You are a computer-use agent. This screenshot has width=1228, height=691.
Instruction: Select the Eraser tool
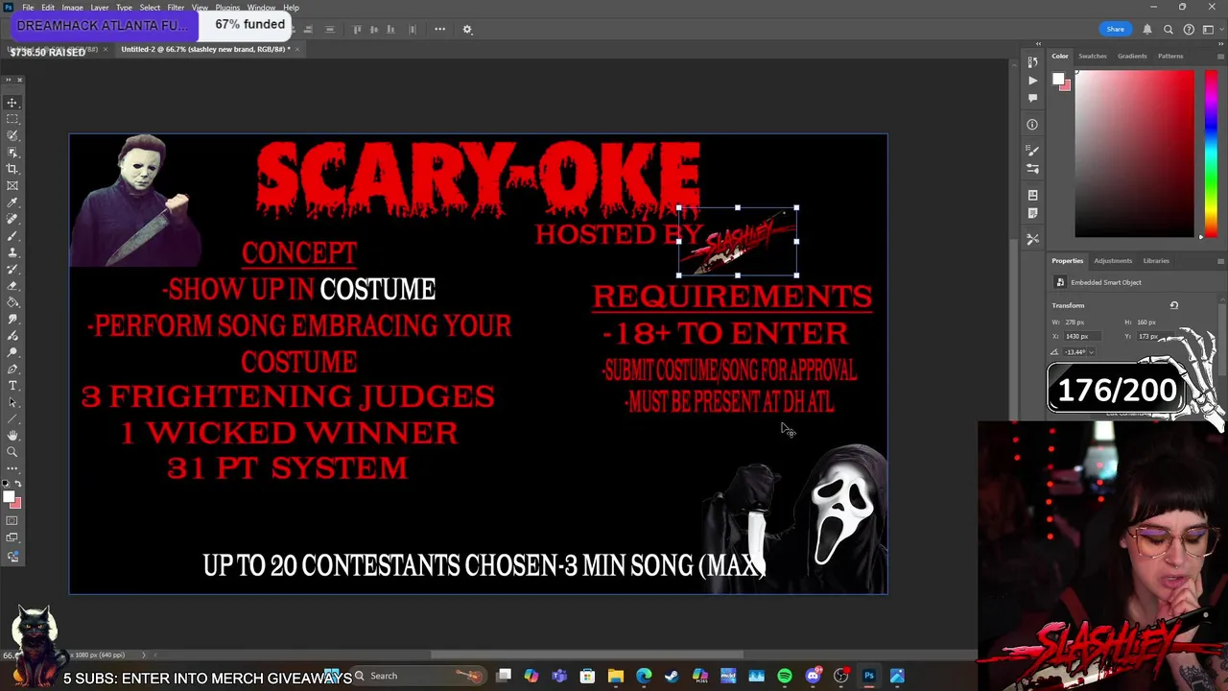[12, 286]
